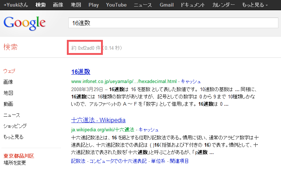The image size is (281, 169).
Task: Select the ショッピング filter in sidebar
Action: tap(15, 126)
